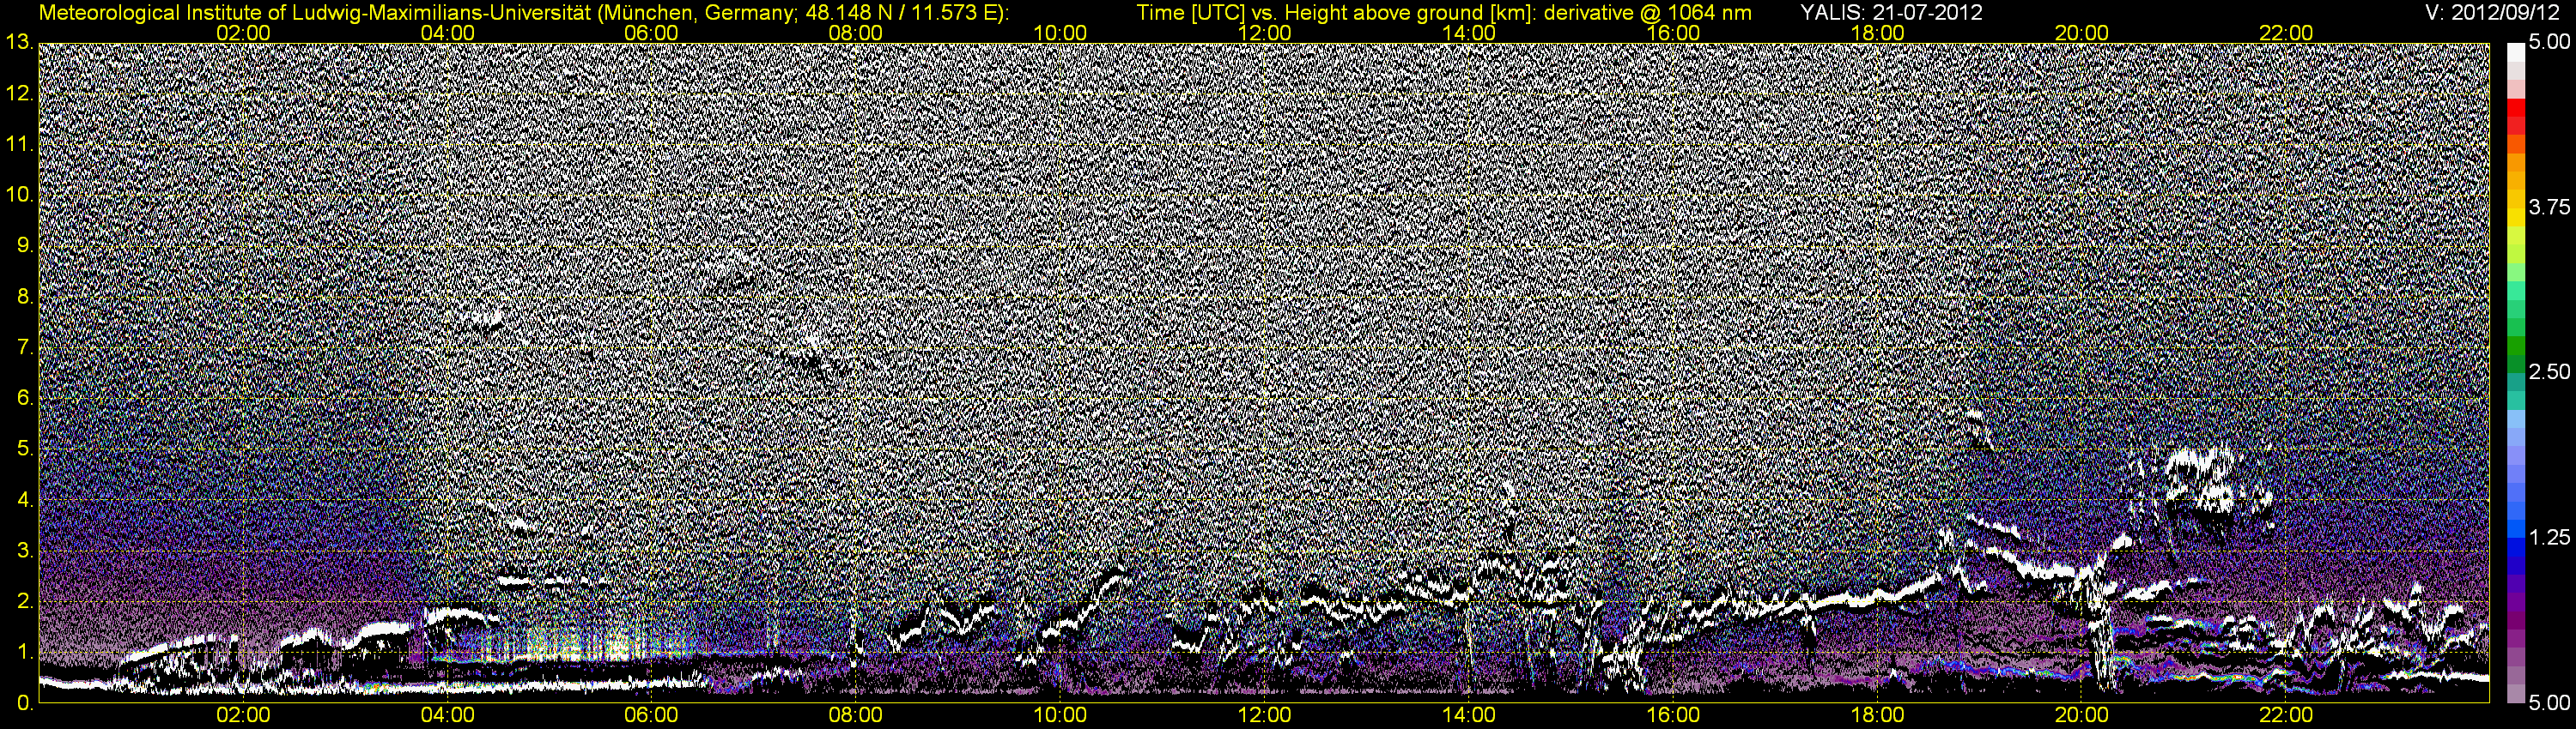Click the 3 km height axis label
Image resolution: width=2576 pixels, height=729 pixels.
coord(24,551)
